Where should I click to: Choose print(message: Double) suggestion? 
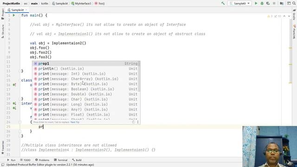[x=85, y=94]
